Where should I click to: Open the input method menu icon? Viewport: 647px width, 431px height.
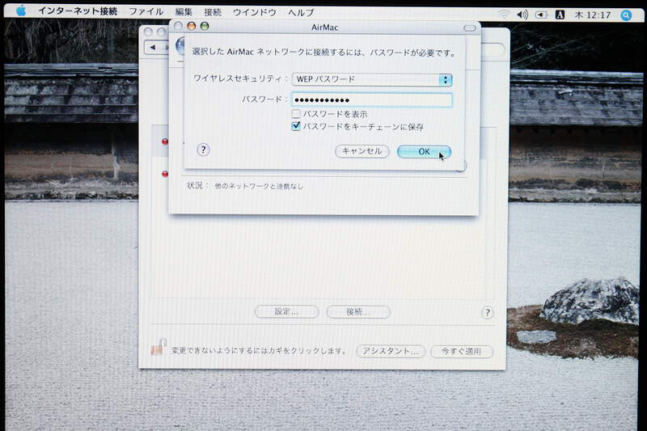point(560,15)
